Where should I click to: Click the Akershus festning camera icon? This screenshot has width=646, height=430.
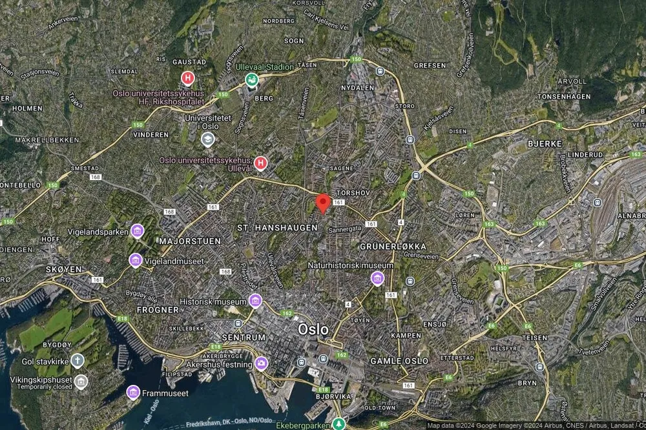coord(261,364)
